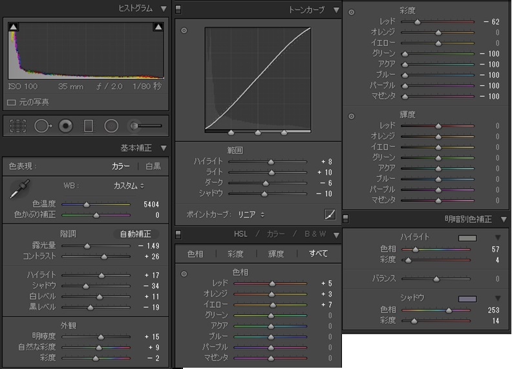Select the crop overlay tool
This screenshot has width=512, height=369.
tap(18, 126)
